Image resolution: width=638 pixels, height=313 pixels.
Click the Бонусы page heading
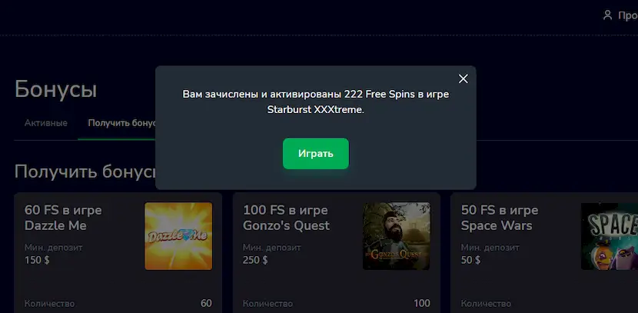click(56, 89)
